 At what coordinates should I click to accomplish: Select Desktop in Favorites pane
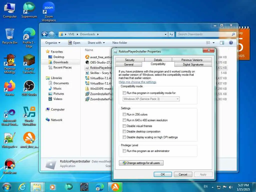pos(56,57)
